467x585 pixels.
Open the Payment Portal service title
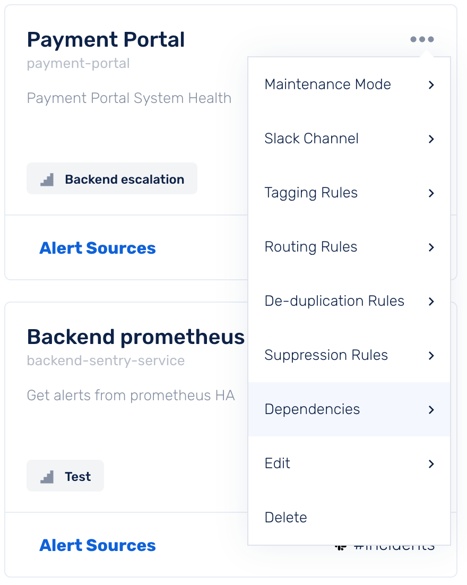[x=106, y=39]
